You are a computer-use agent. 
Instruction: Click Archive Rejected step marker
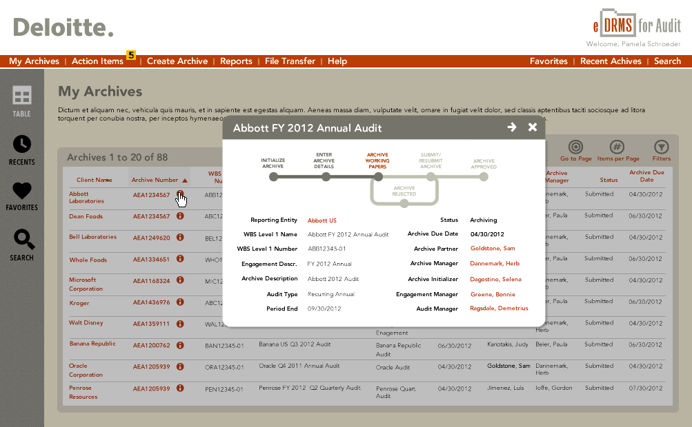(404, 203)
